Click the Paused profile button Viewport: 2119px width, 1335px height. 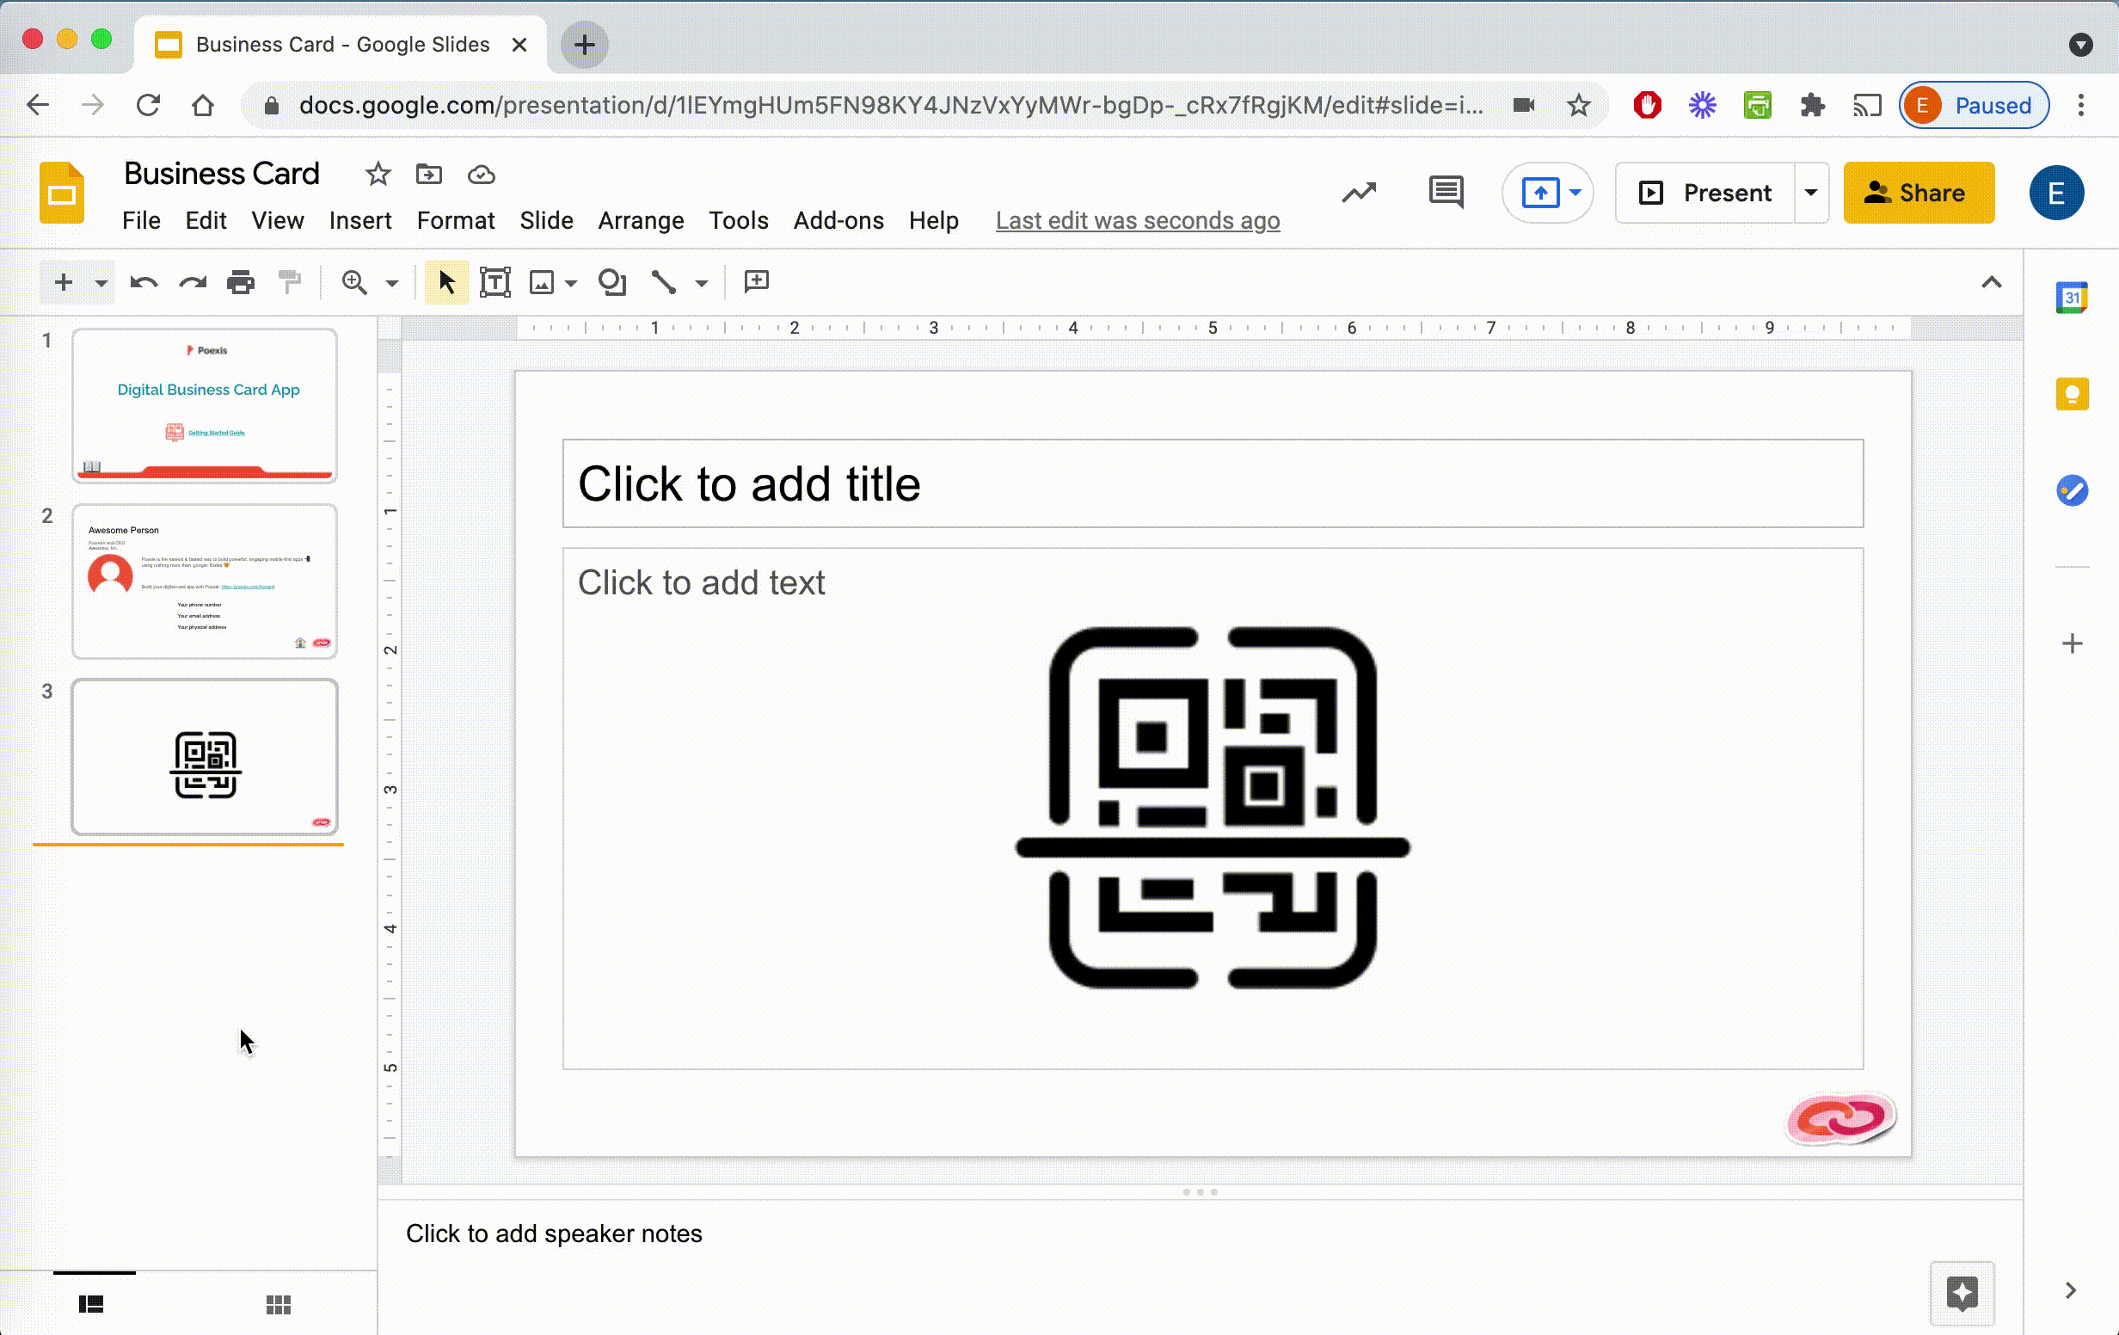[x=1974, y=106]
